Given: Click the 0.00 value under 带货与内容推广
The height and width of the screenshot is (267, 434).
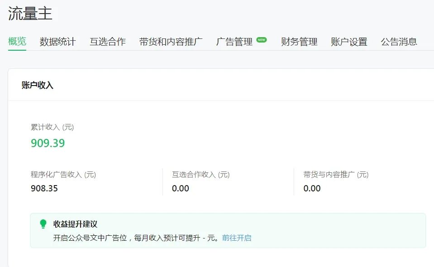Looking at the screenshot, I should (x=312, y=188).
